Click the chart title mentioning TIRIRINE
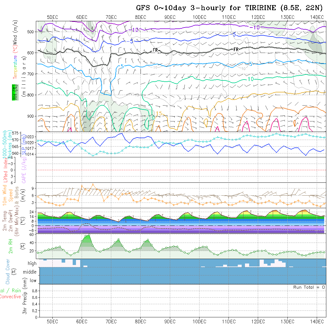This screenshot has height=329, width=329. coord(229,8)
